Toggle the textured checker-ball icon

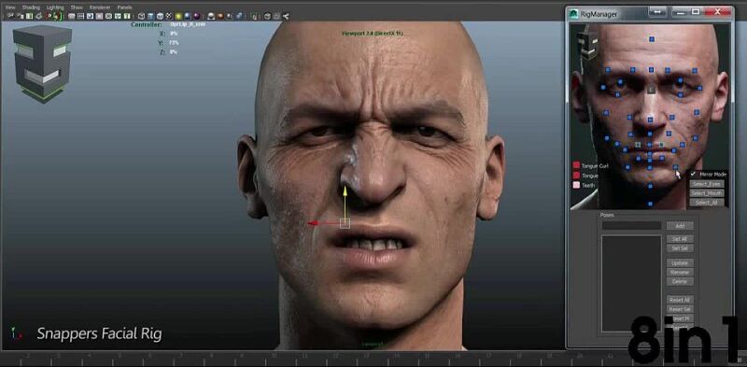point(169,16)
